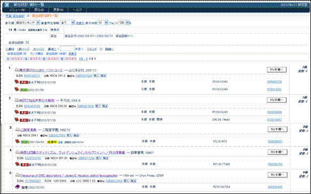Click entry 2's book icon in the RYOKOSHO row
This screenshot has width=311, height=194.
(x=17, y=112)
